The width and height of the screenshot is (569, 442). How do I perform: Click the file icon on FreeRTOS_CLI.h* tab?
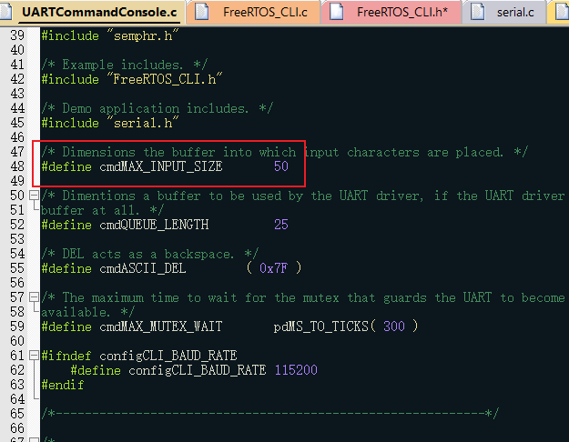point(336,12)
